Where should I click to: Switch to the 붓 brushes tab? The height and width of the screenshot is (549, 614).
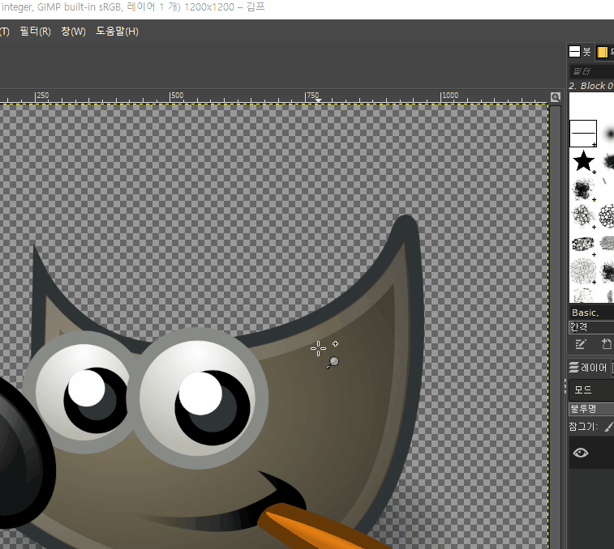[x=580, y=52]
